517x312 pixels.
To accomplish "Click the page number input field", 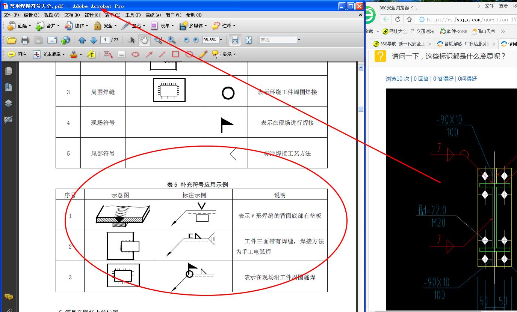I will [105, 40].
